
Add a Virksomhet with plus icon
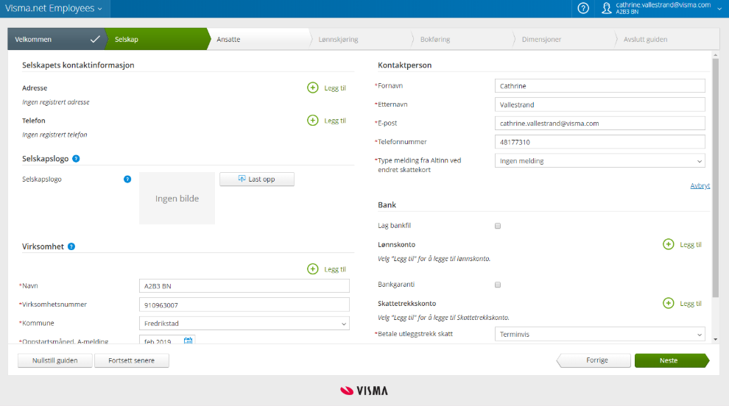pyautogui.click(x=313, y=269)
